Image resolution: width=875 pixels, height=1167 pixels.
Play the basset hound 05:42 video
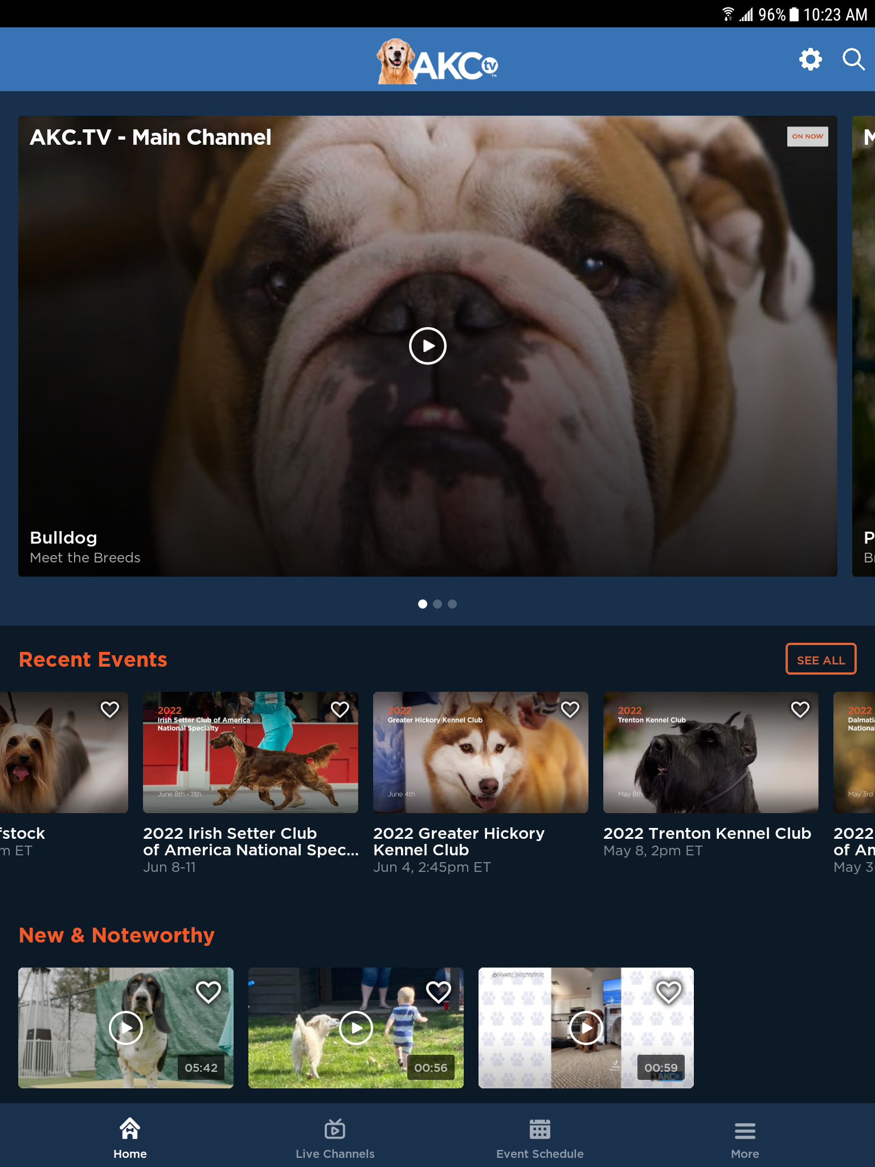[126, 1028]
